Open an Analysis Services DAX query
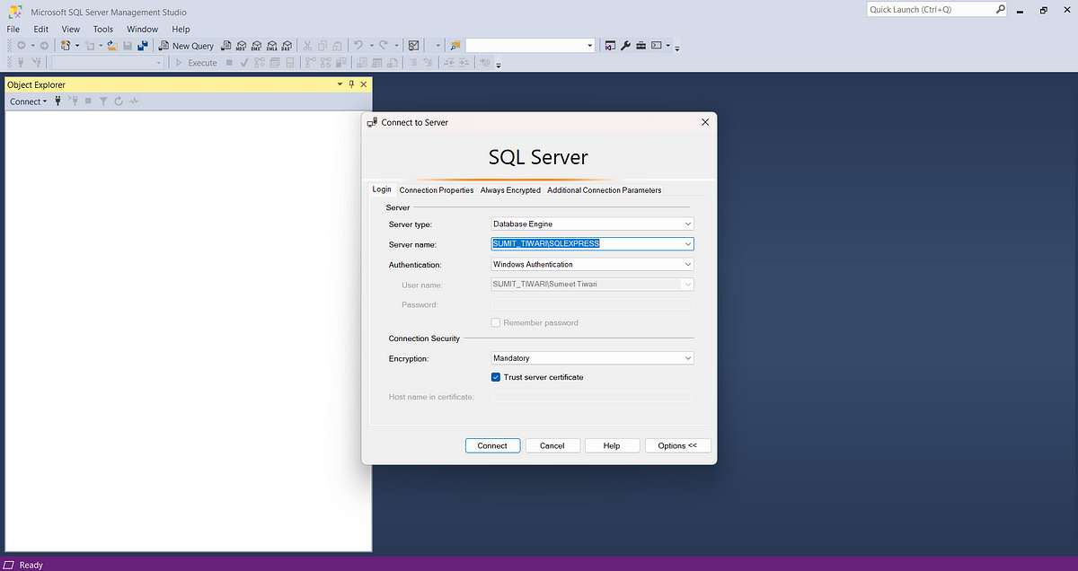 [x=287, y=45]
